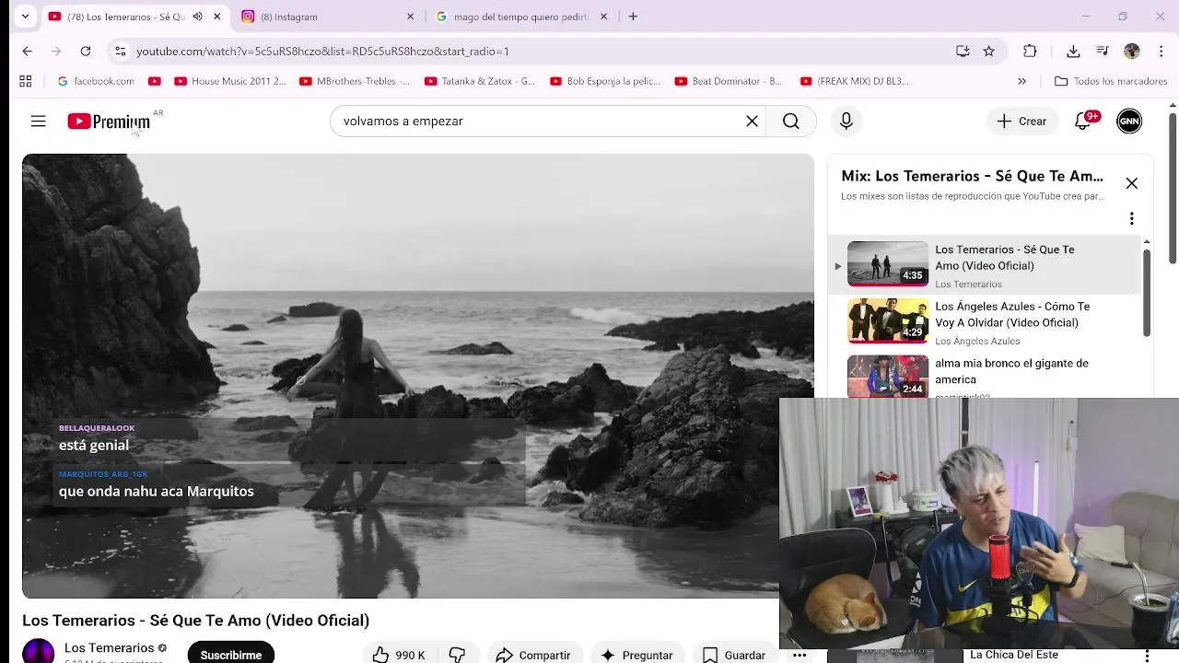Viewport: 1179px width, 663px height.
Task: Expand hidden bookmarks chevron
Action: [1021, 81]
